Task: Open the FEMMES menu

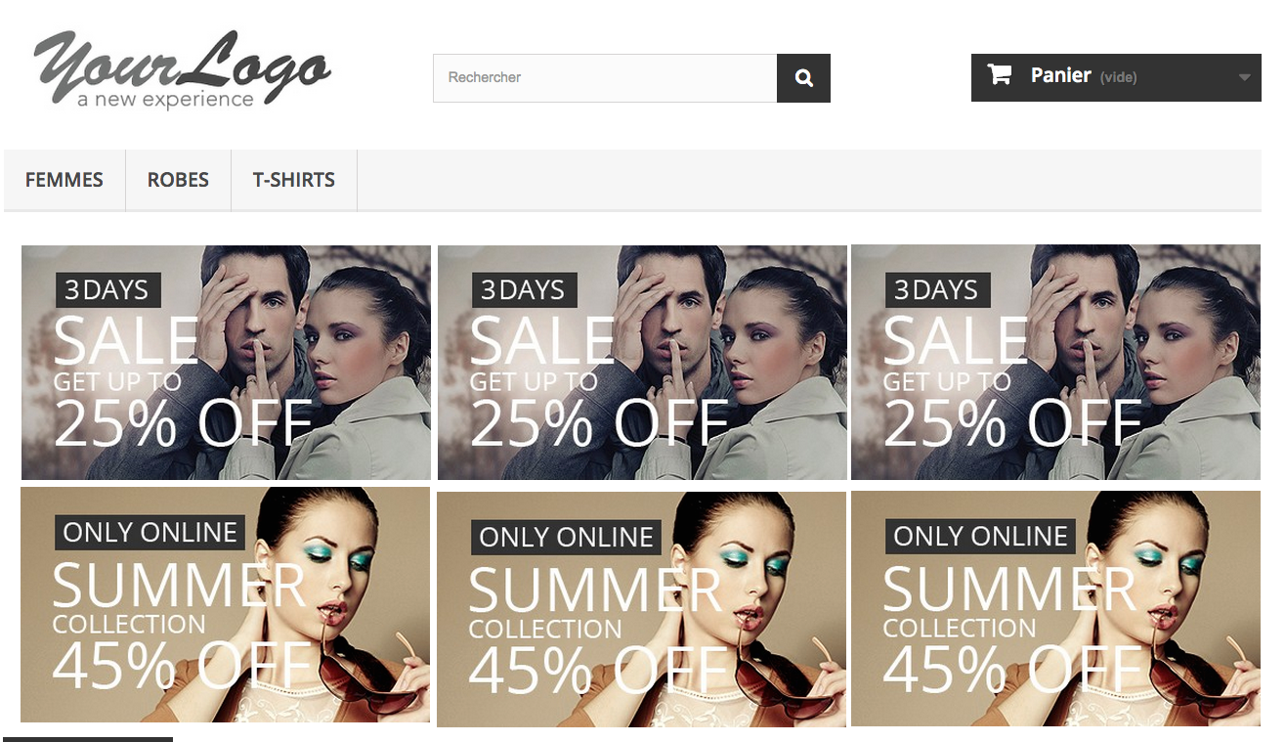Action: point(64,180)
